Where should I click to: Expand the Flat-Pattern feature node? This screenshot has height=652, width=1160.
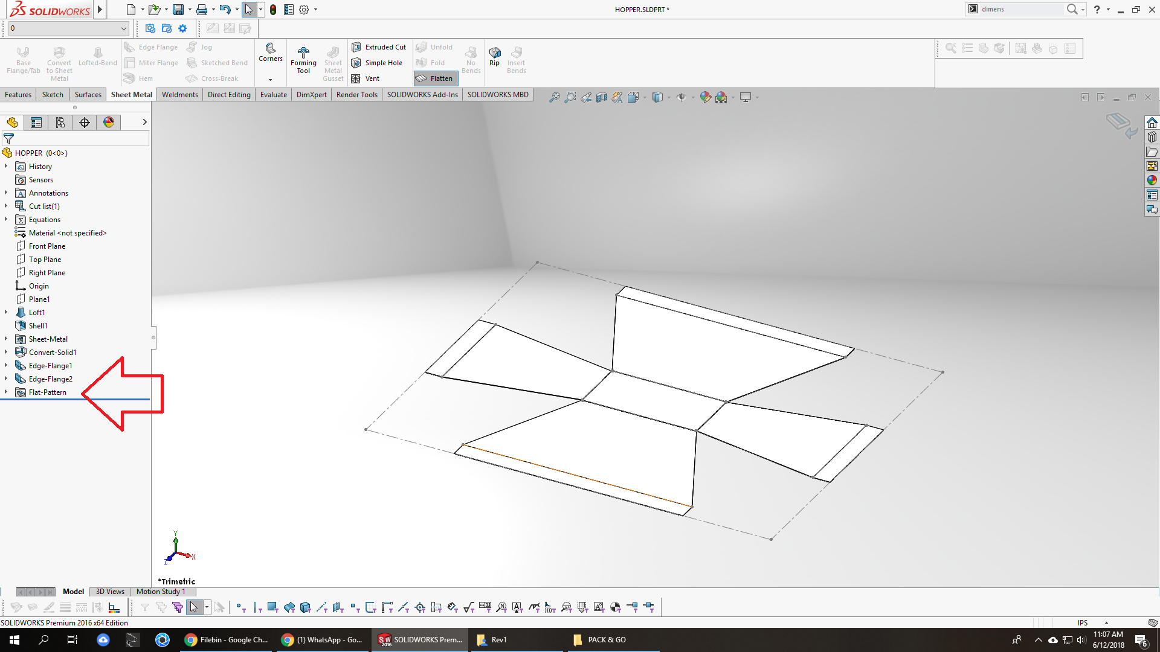click(6, 392)
